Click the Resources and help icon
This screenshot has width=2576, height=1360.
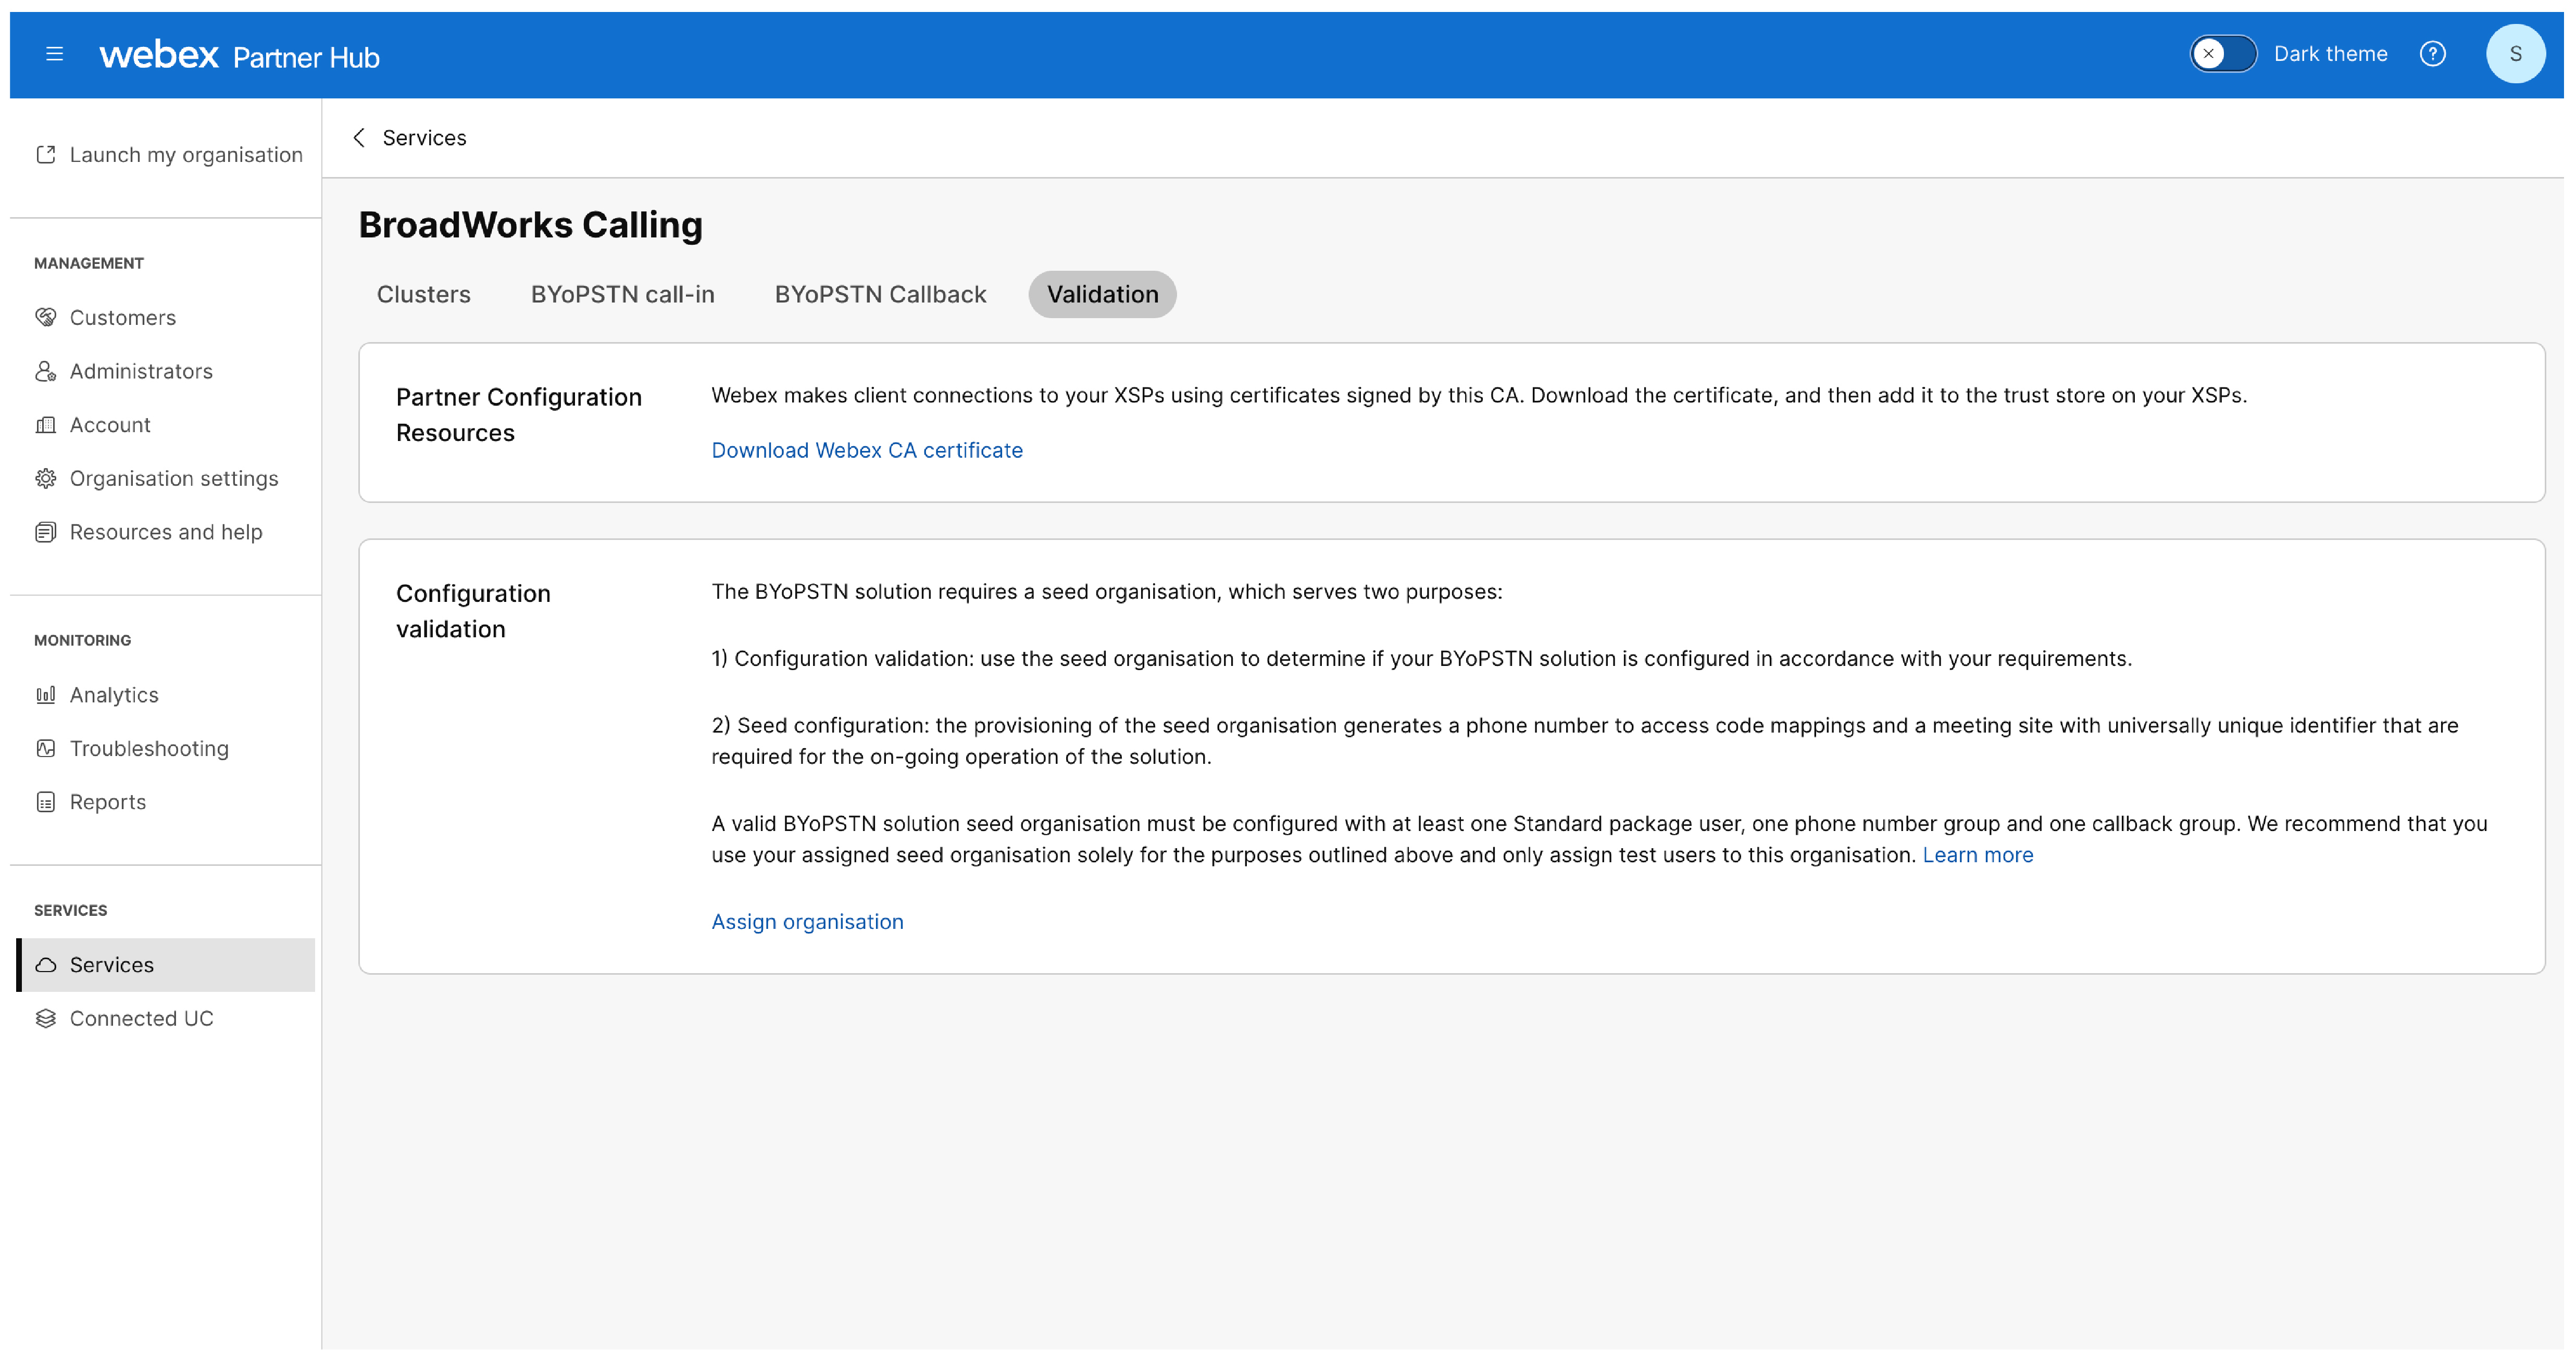pos(46,533)
